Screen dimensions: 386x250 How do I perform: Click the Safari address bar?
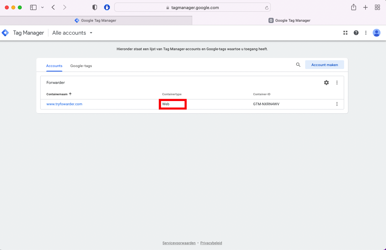[x=192, y=7]
